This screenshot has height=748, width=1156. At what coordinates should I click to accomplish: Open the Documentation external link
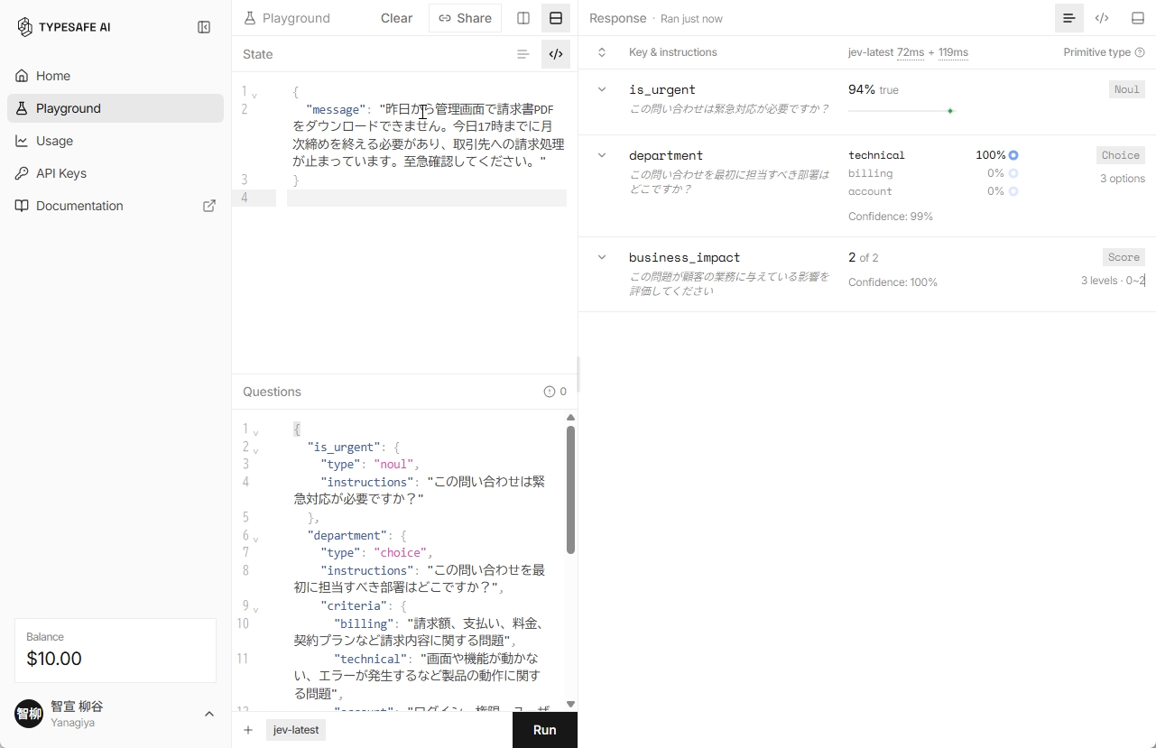[116, 206]
